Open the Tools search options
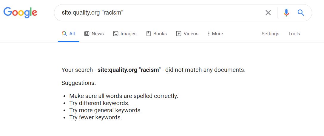This screenshot has width=324, height=136. [x=294, y=34]
